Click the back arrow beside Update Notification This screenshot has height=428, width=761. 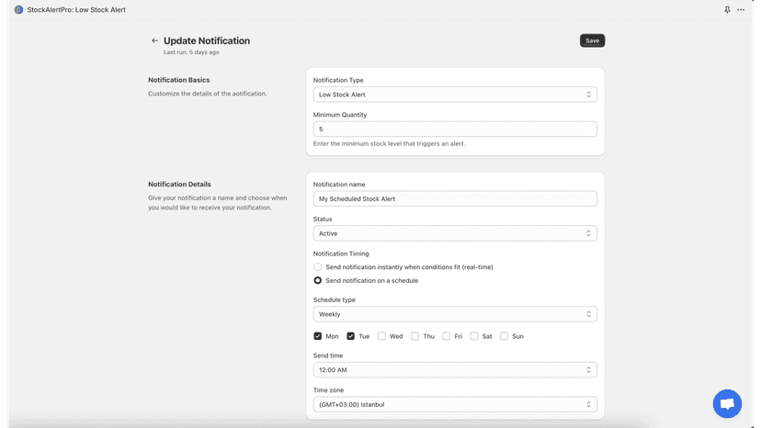(154, 40)
